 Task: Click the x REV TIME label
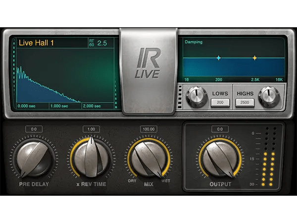point(91,184)
